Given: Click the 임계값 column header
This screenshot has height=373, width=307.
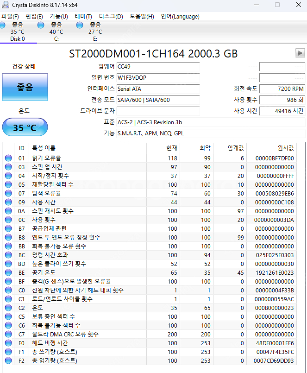Looking at the screenshot, I should (x=230, y=148).
